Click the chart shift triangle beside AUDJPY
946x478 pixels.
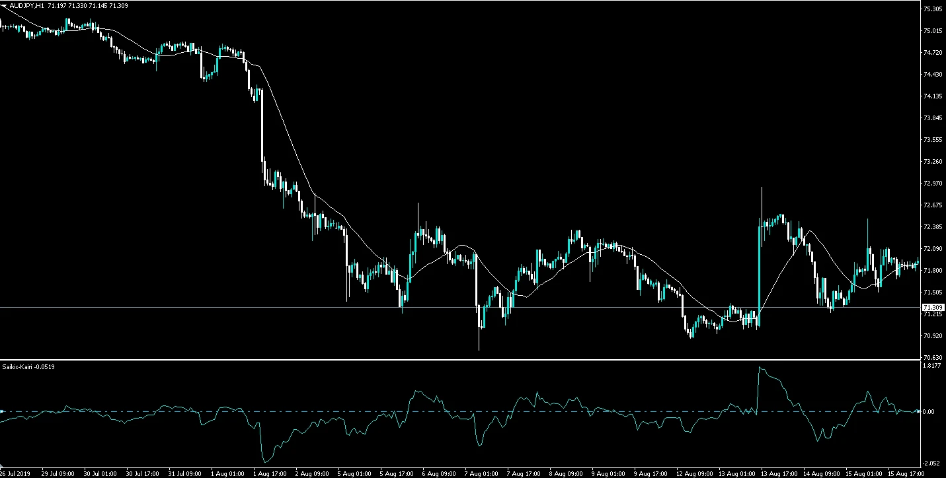(4, 5)
